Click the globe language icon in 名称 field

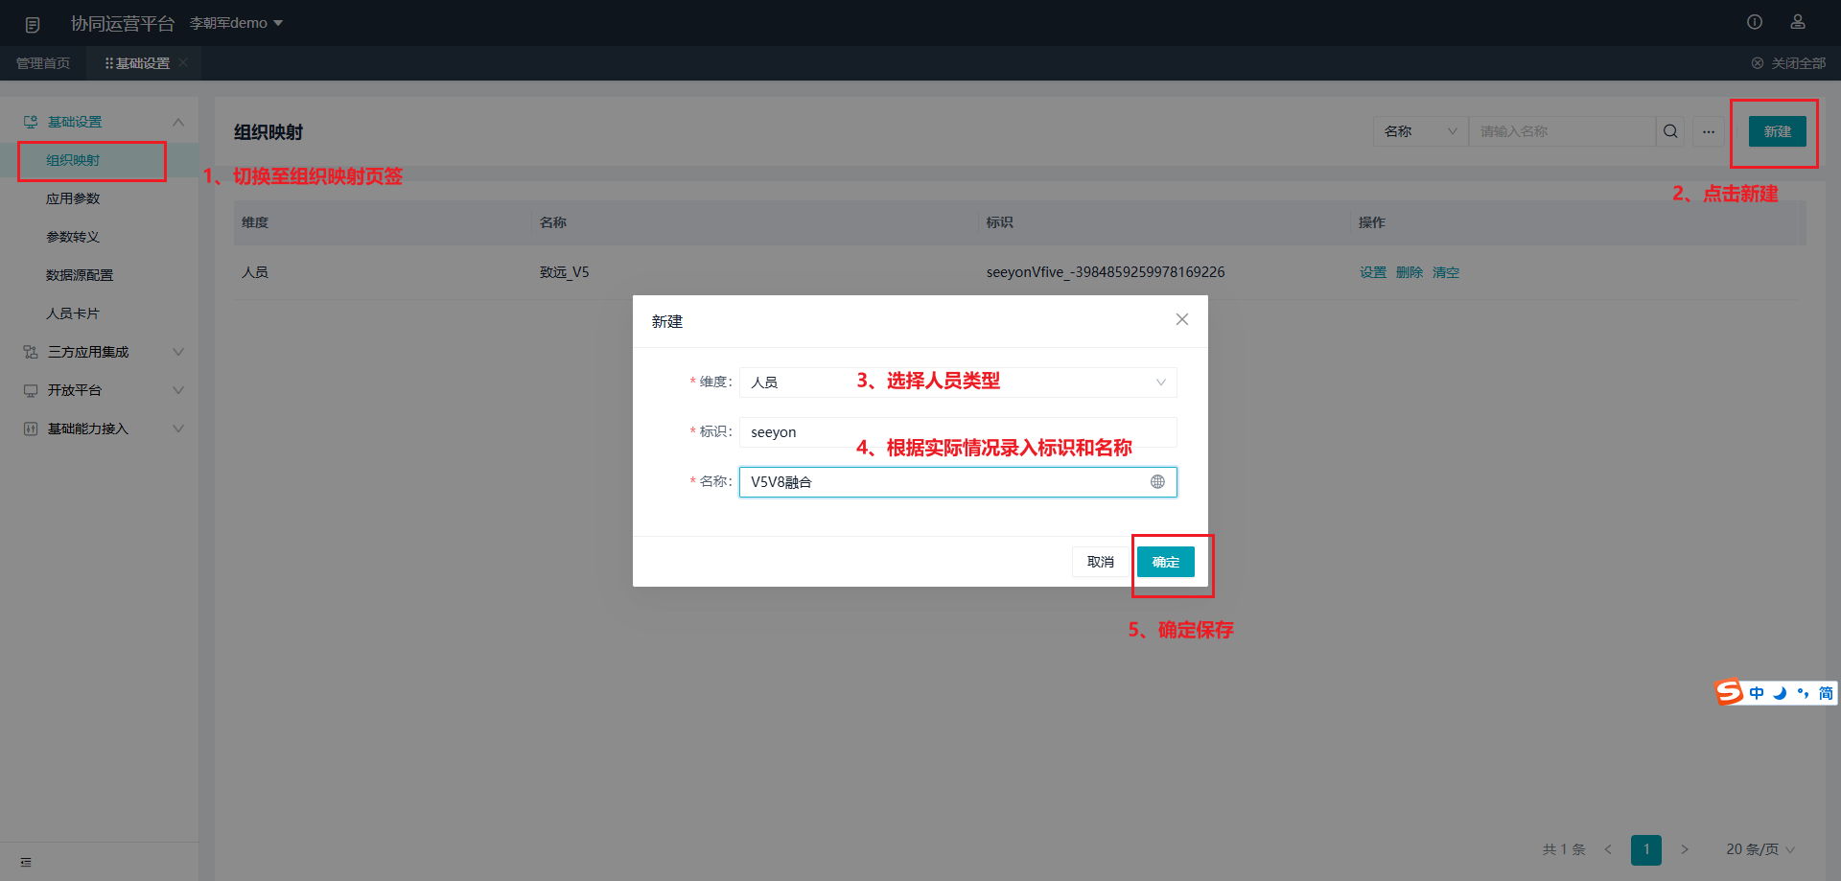[1157, 481]
